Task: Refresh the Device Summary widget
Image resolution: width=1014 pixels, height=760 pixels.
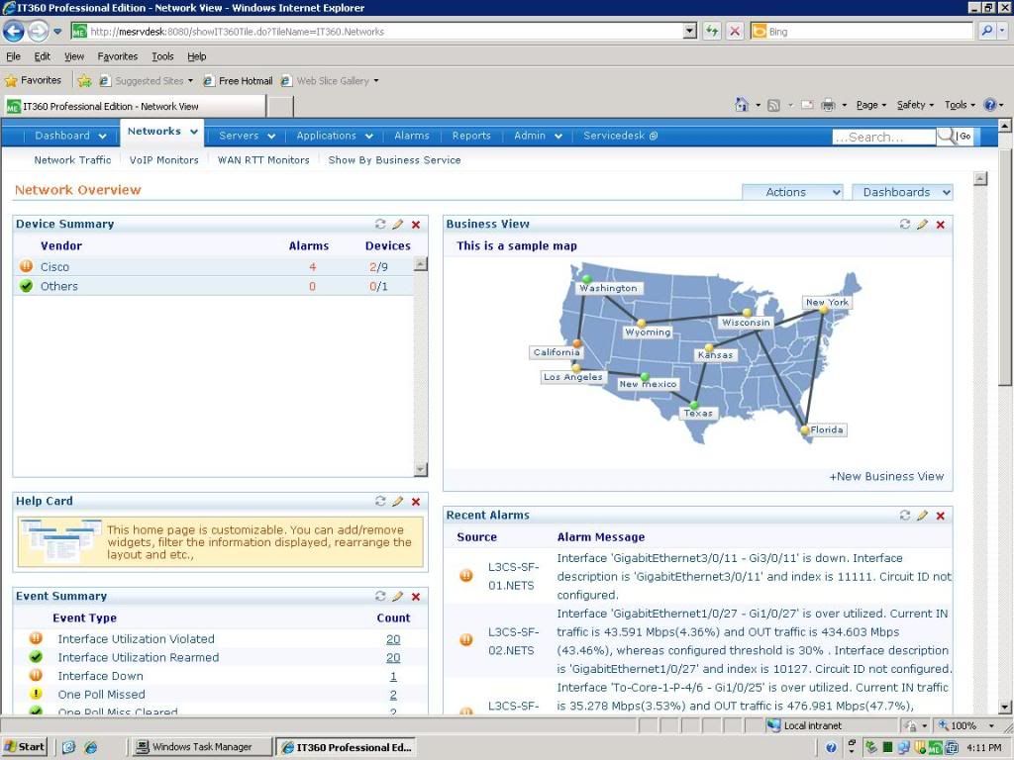Action: coord(380,224)
